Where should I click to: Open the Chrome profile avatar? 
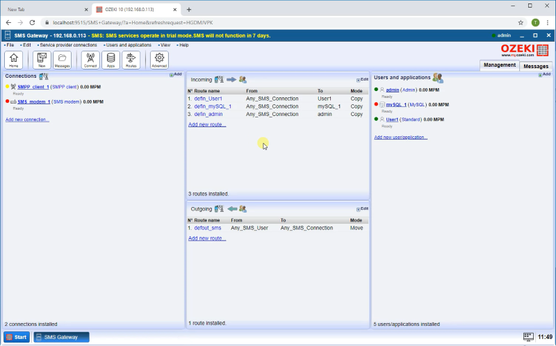(535, 23)
